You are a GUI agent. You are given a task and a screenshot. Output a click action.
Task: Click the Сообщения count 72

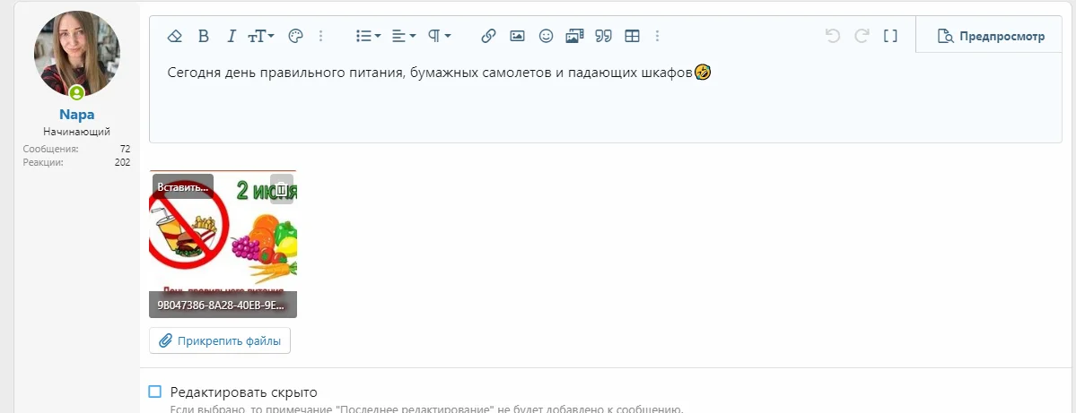point(125,149)
